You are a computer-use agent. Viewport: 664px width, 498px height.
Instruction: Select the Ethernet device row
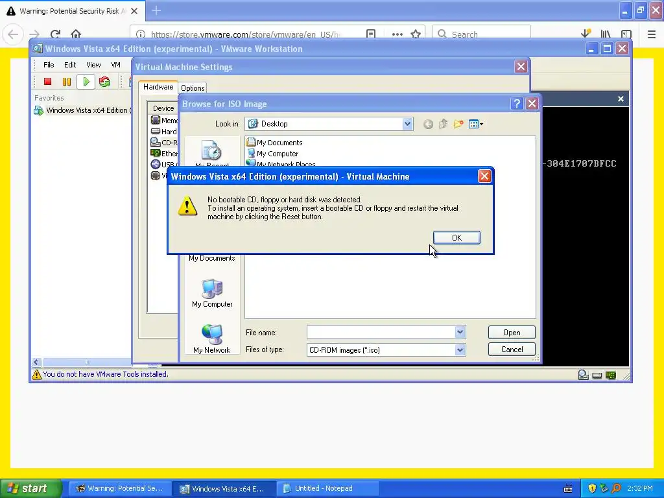[164, 153]
